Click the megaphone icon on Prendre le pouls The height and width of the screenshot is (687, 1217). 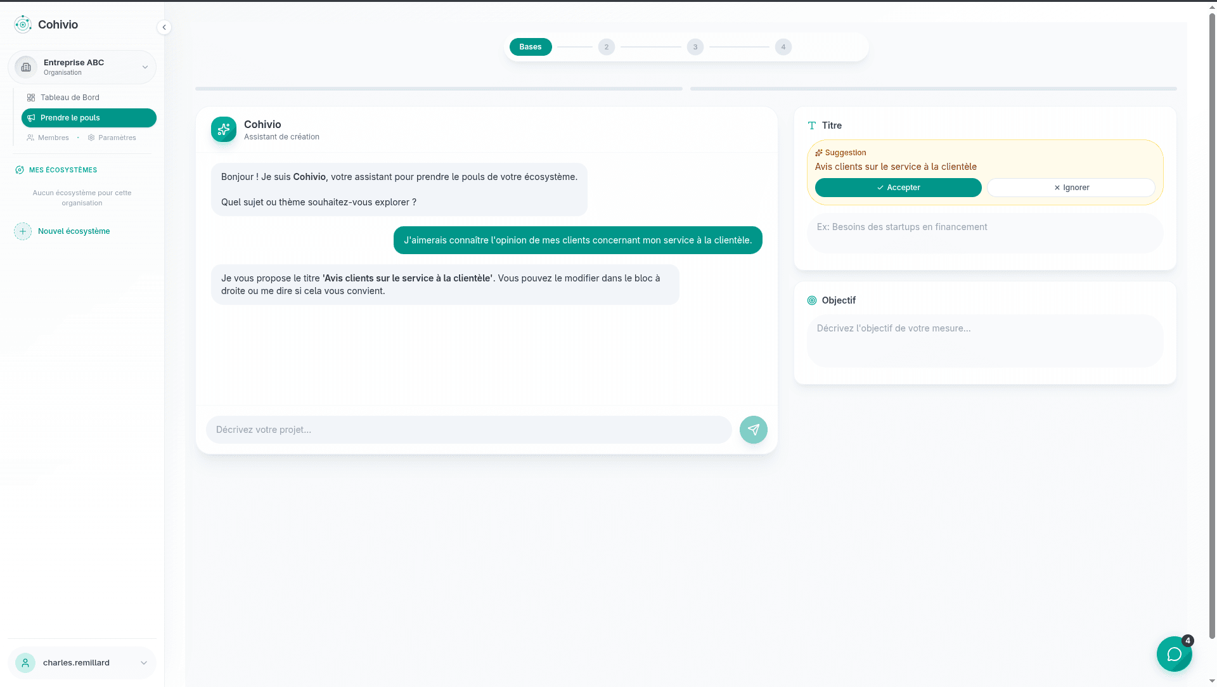[31, 118]
